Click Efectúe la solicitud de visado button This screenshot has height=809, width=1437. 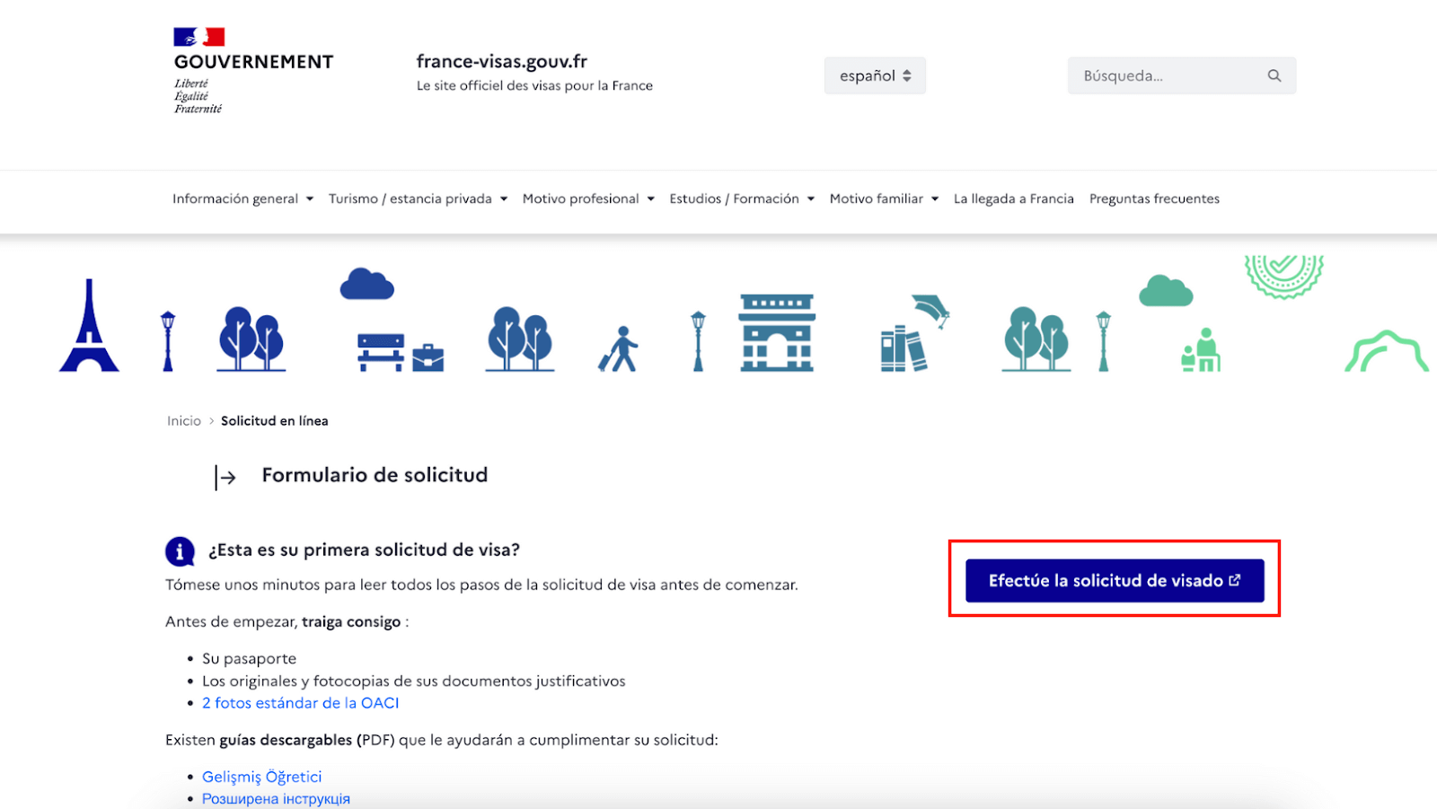coord(1114,581)
